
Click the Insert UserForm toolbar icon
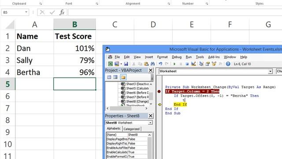(x=117, y=64)
